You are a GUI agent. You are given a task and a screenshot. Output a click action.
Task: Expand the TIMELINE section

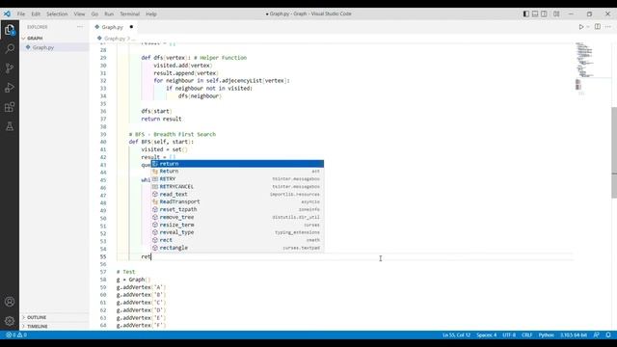tap(38, 326)
